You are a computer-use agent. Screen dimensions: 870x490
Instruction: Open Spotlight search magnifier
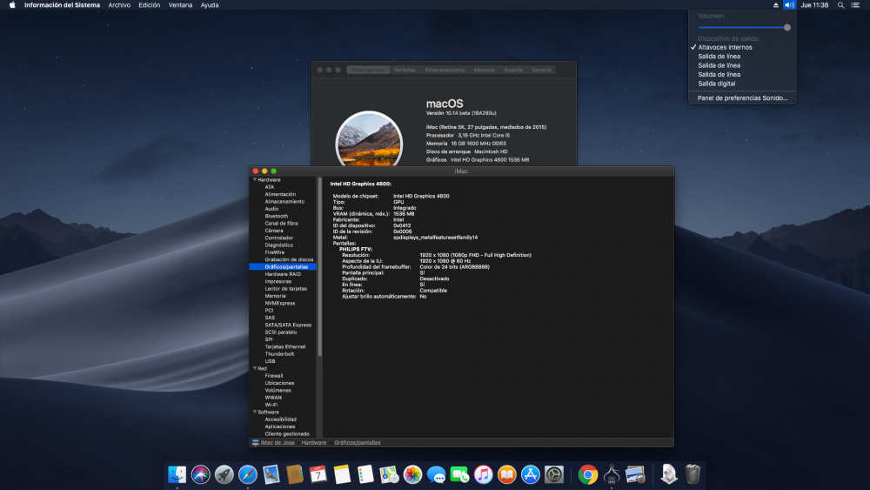840,5
